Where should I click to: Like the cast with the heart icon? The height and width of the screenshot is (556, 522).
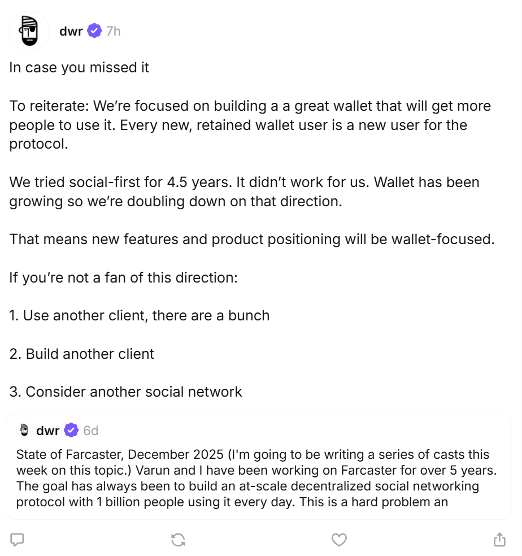(x=339, y=540)
